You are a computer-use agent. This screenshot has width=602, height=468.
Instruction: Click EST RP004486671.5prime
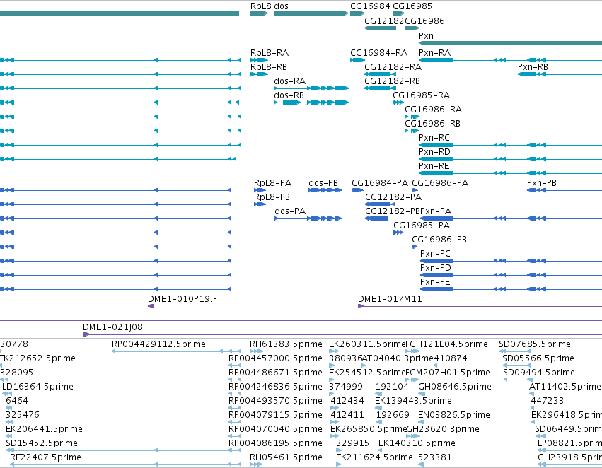275,373
